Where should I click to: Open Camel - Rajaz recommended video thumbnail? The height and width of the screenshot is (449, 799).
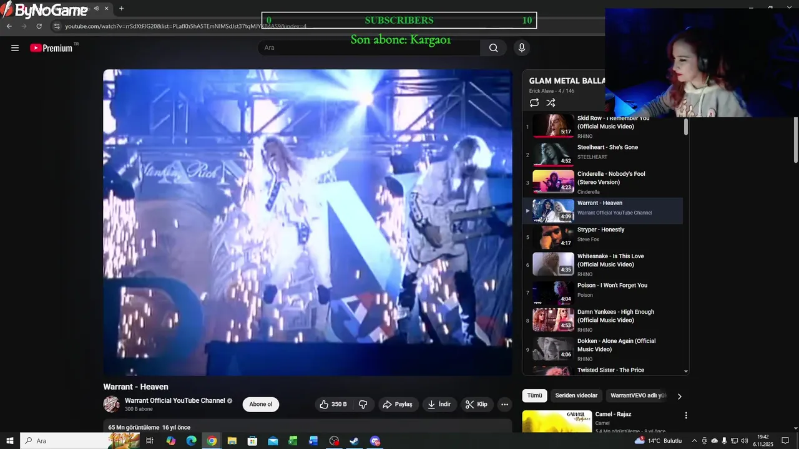(x=557, y=421)
